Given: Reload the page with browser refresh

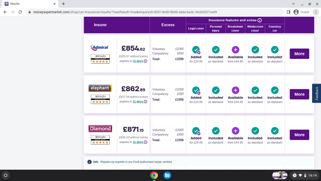Looking at the screenshot, I should click(20, 12).
